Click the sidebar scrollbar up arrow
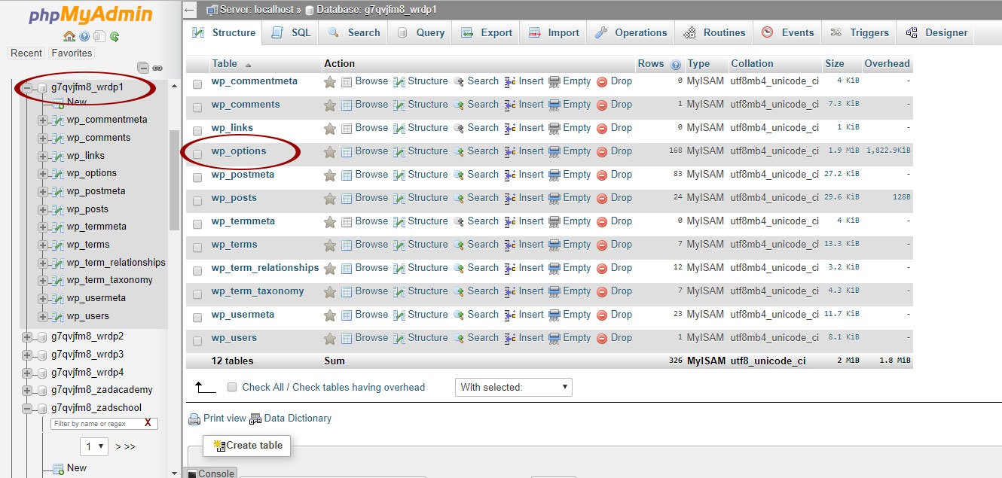This screenshot has width=1002, height=478. tap(175, 85)
